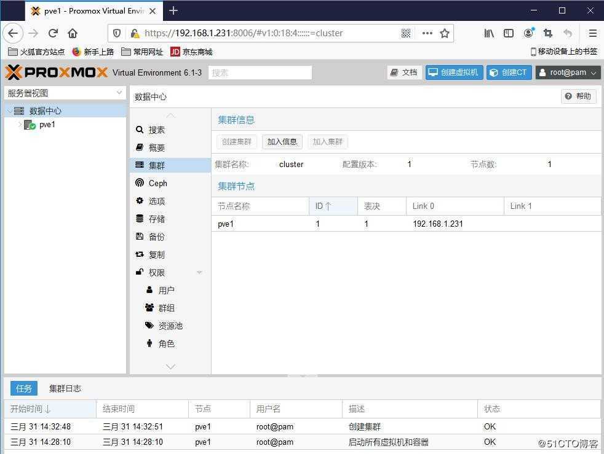This screenshot has width=604, height=454.
Task: Open the 集群 cluster menu item
Action: pyautogui.click(x=170, y=165)
